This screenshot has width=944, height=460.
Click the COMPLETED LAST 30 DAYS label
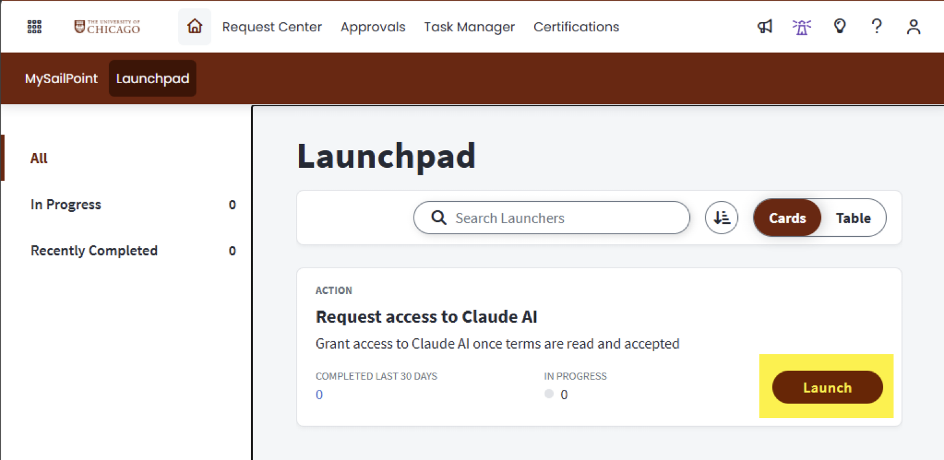pyautogui.click(x=377, y=376)
